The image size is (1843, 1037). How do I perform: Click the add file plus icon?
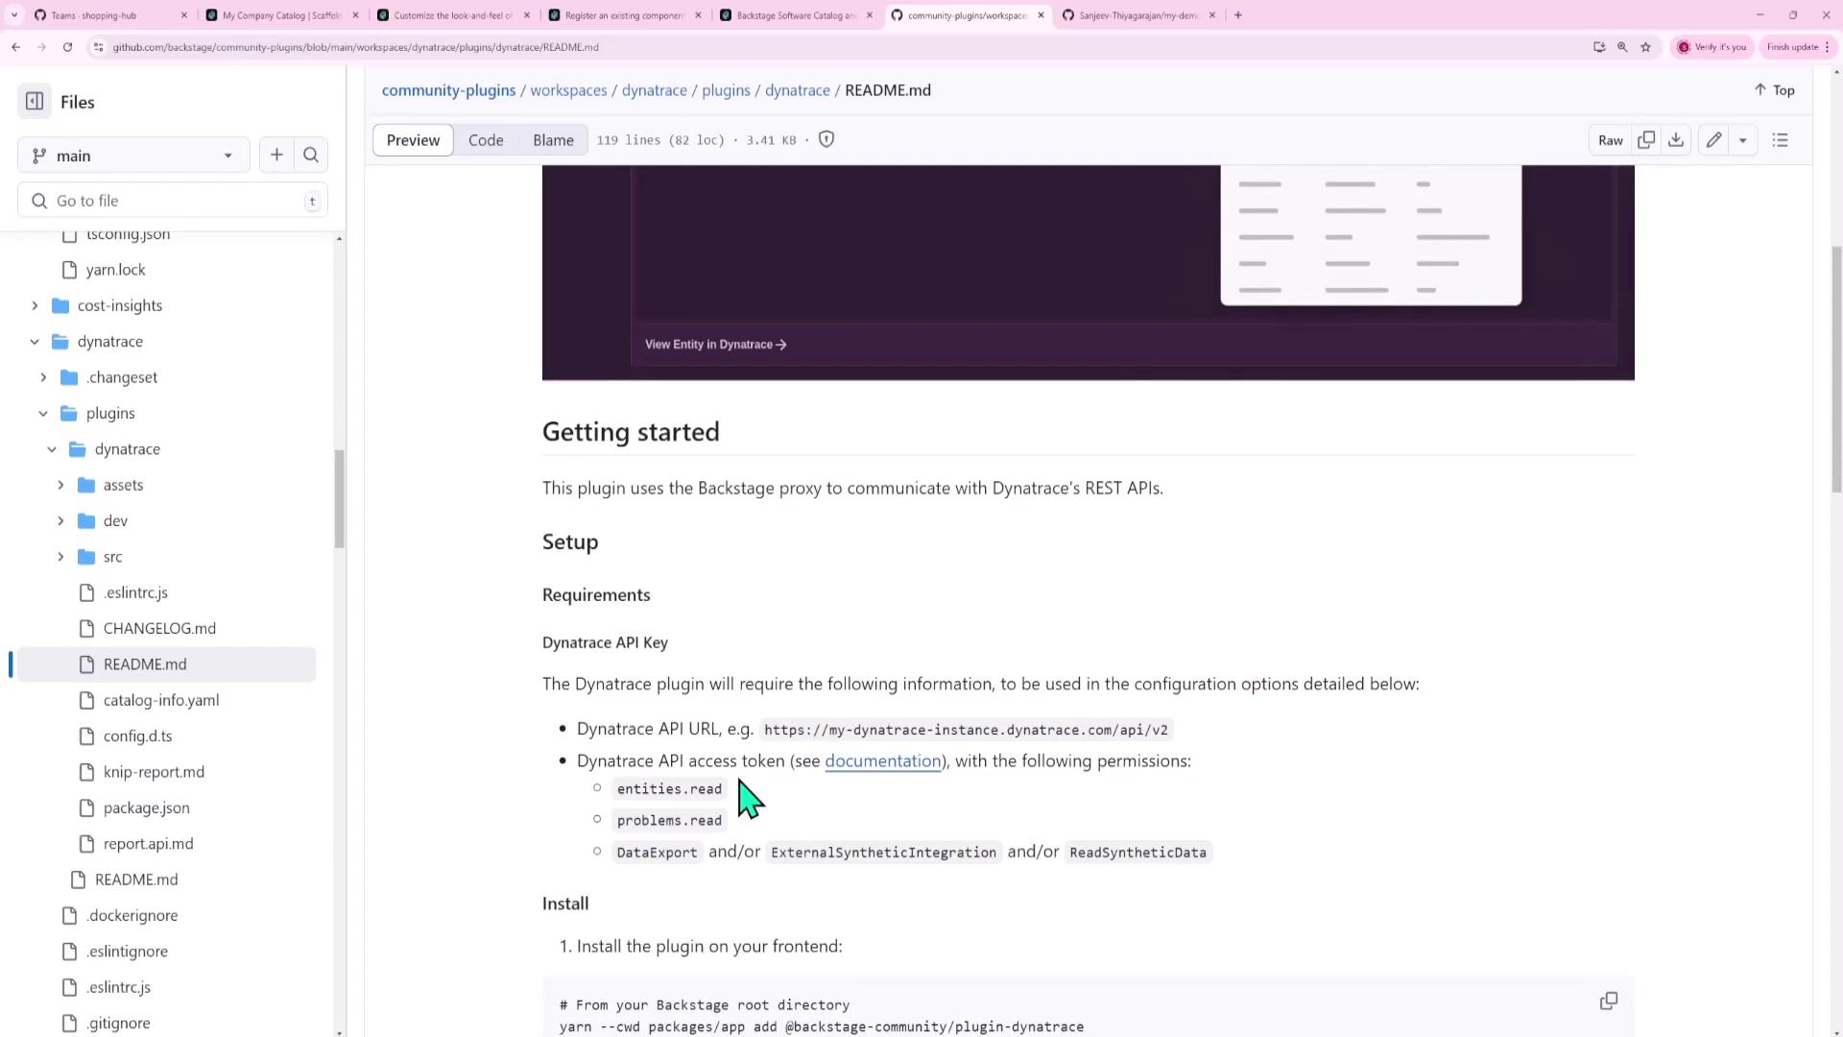(x=276, y=155)
